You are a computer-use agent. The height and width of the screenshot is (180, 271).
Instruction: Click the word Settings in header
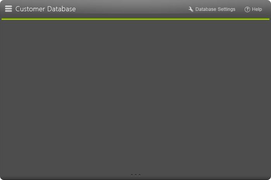tap(226, 9)
